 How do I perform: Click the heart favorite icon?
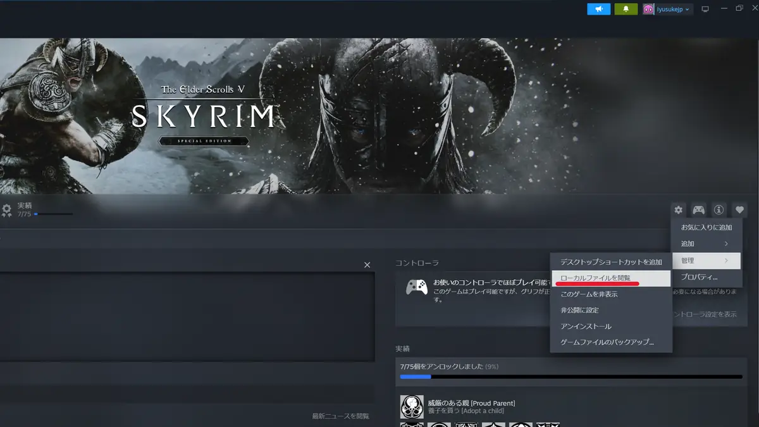[x=739, y=210]
